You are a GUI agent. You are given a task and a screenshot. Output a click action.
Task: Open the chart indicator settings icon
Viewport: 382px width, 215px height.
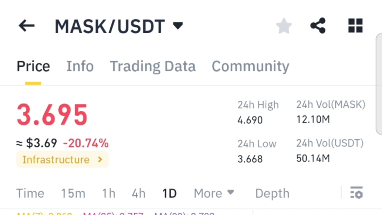(357, 193)
